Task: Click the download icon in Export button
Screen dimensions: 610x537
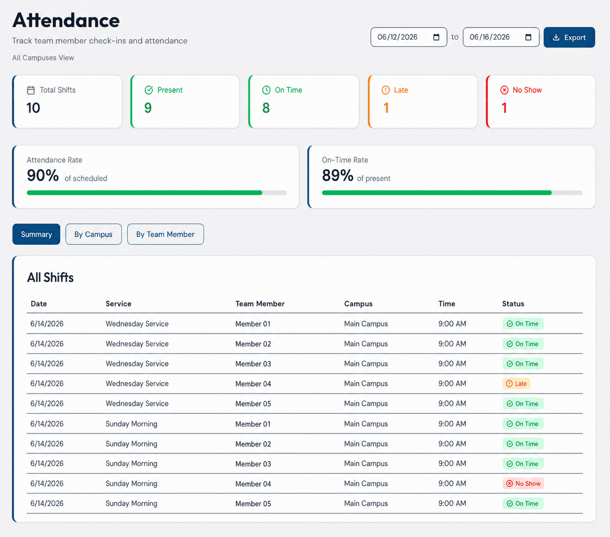Action: pyautogui.click(x=556, y=37)
